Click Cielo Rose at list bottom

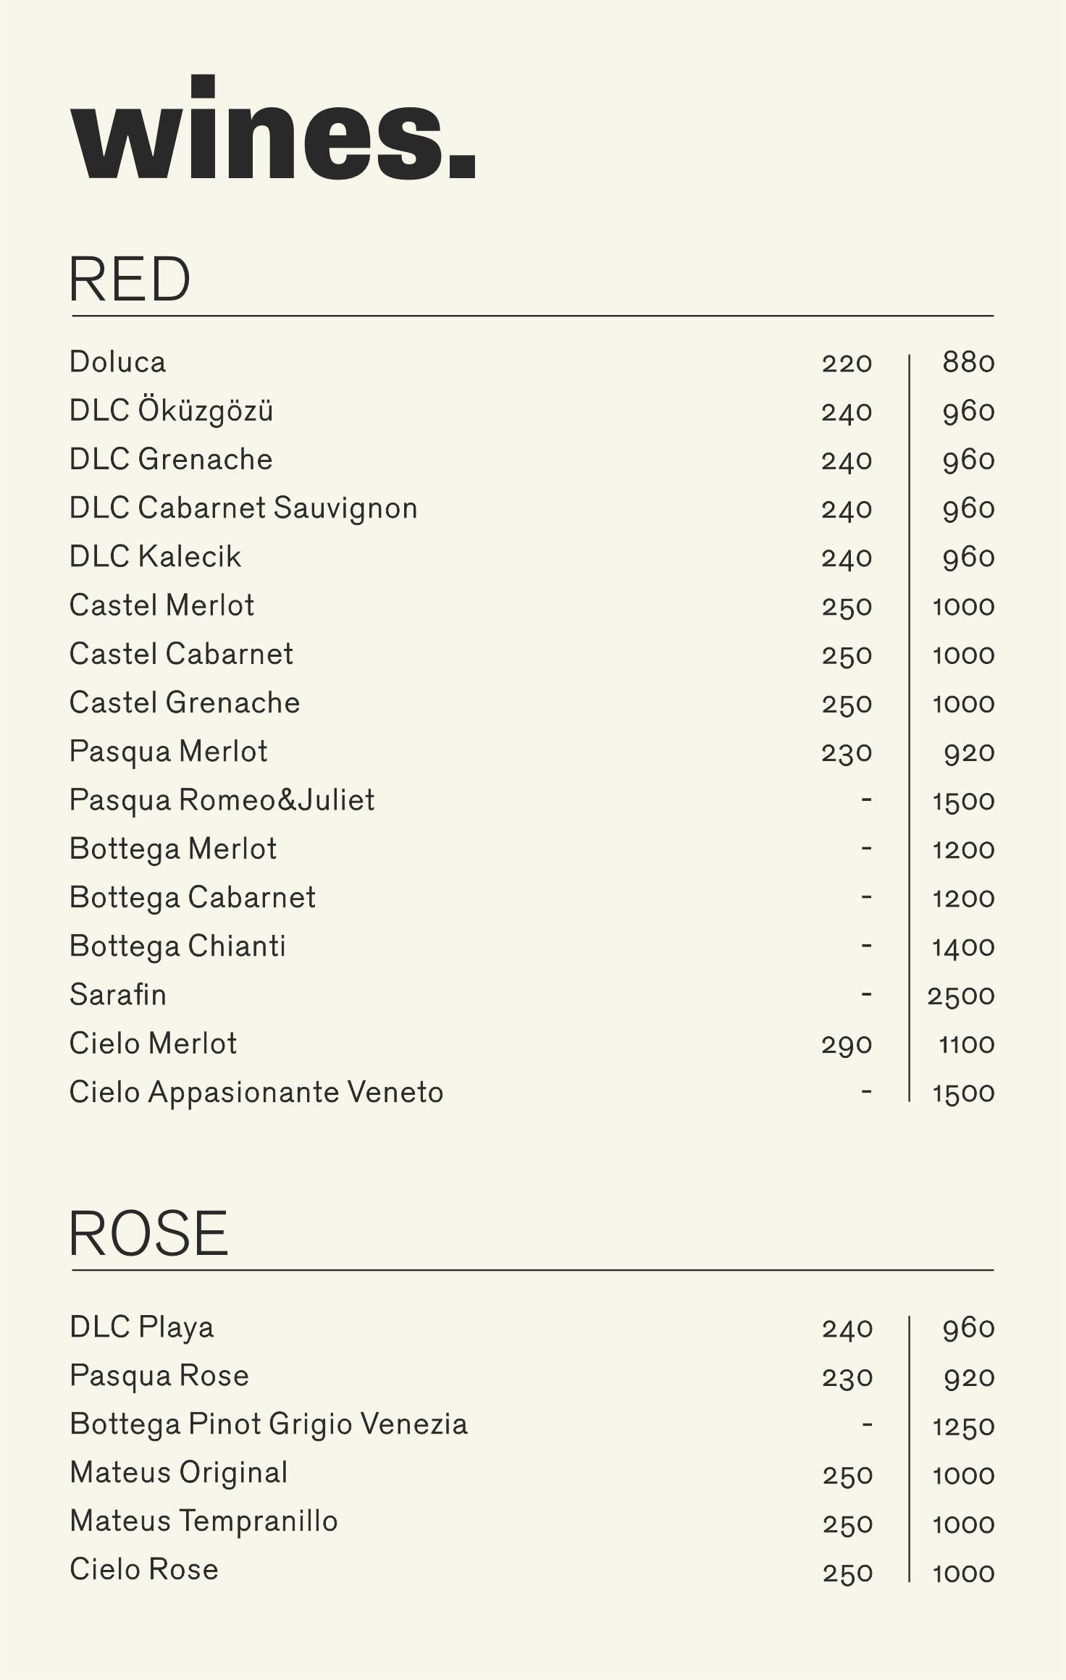click(144, 1570)
